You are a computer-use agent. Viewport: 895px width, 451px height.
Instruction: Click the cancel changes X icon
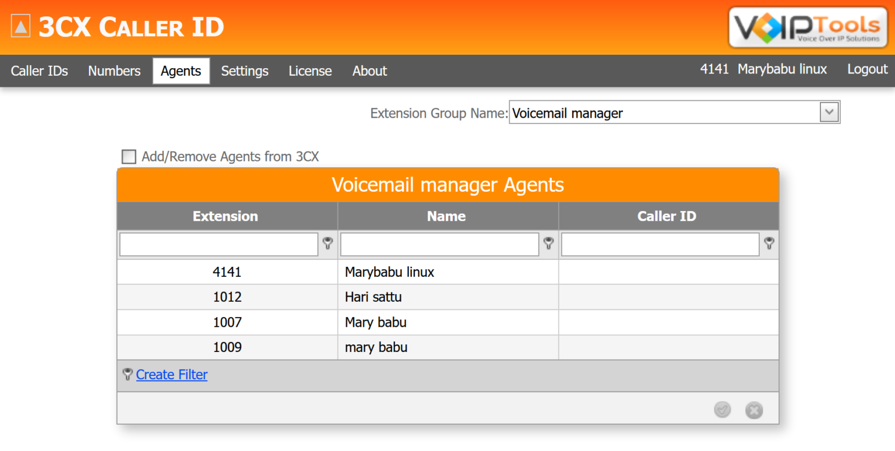coord(754,410)
